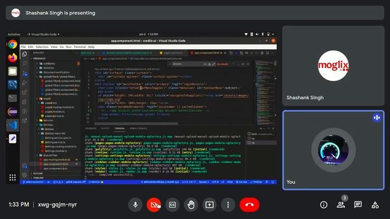Open the Terminal menu in VS Code
The image size is (390, 219).
click(x=80, y=47)
